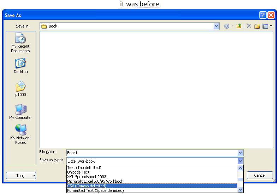Select CSV (Comma delimited) file type

pos(152,186)
